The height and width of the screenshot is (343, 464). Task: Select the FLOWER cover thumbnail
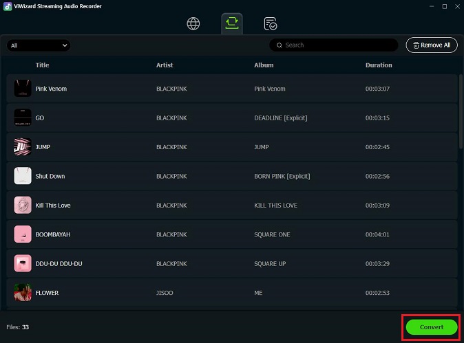tap(23, 293)
